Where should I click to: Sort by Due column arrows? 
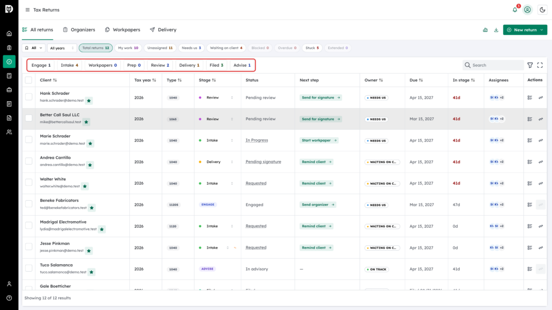point(420,80)
